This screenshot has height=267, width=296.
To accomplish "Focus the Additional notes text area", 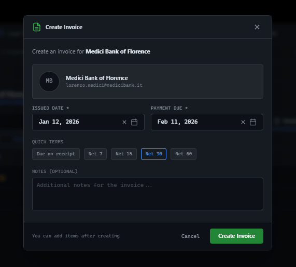I will (148, 194).
